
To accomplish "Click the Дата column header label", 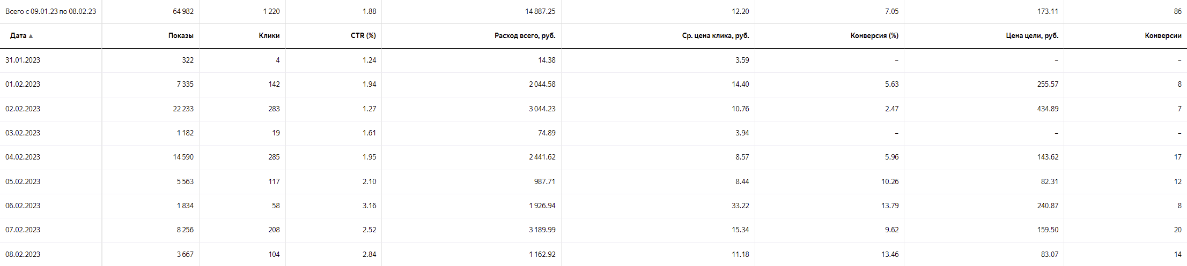I will (x=18, y=36).
